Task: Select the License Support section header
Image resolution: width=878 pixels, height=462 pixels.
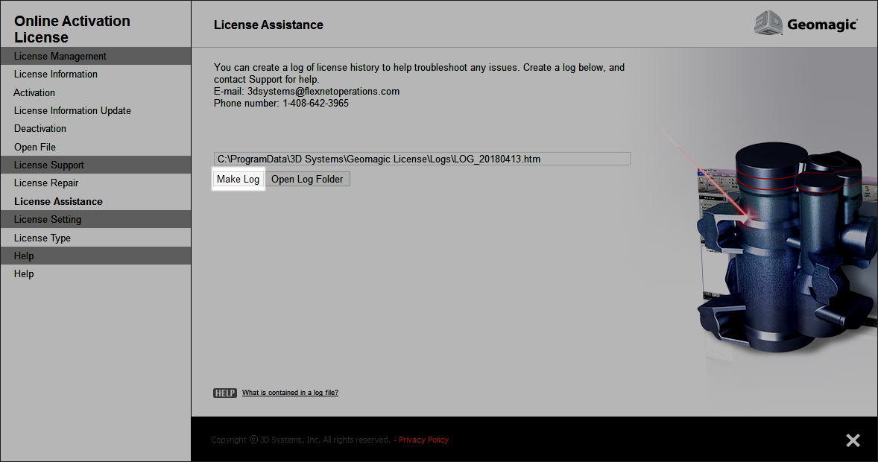Action: pyautogui.click(x=47, y=164)
